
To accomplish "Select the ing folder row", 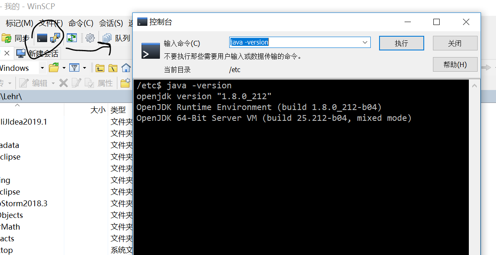I will pyautogui.click(x=66, y=180).
